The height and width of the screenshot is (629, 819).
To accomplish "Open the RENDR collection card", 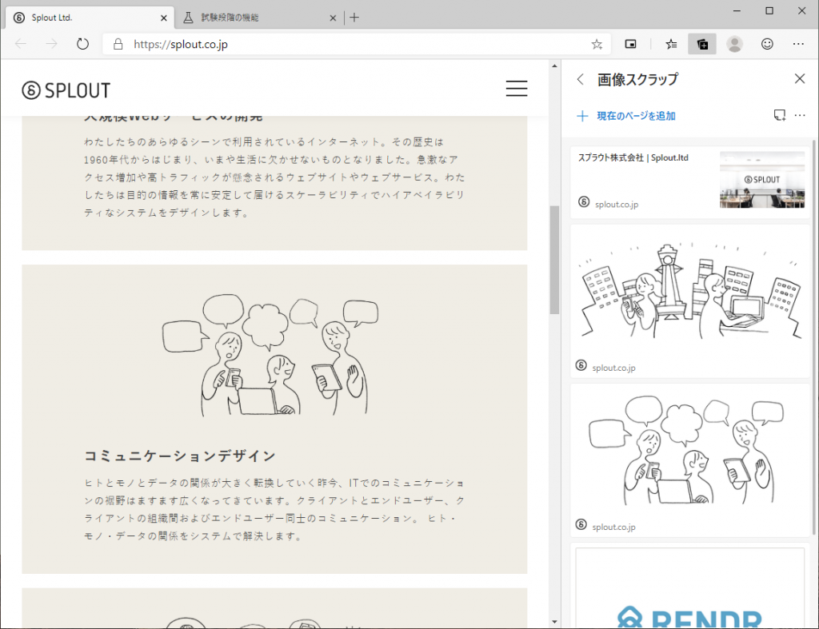I will pyautogui.click(x=690, y=586).
